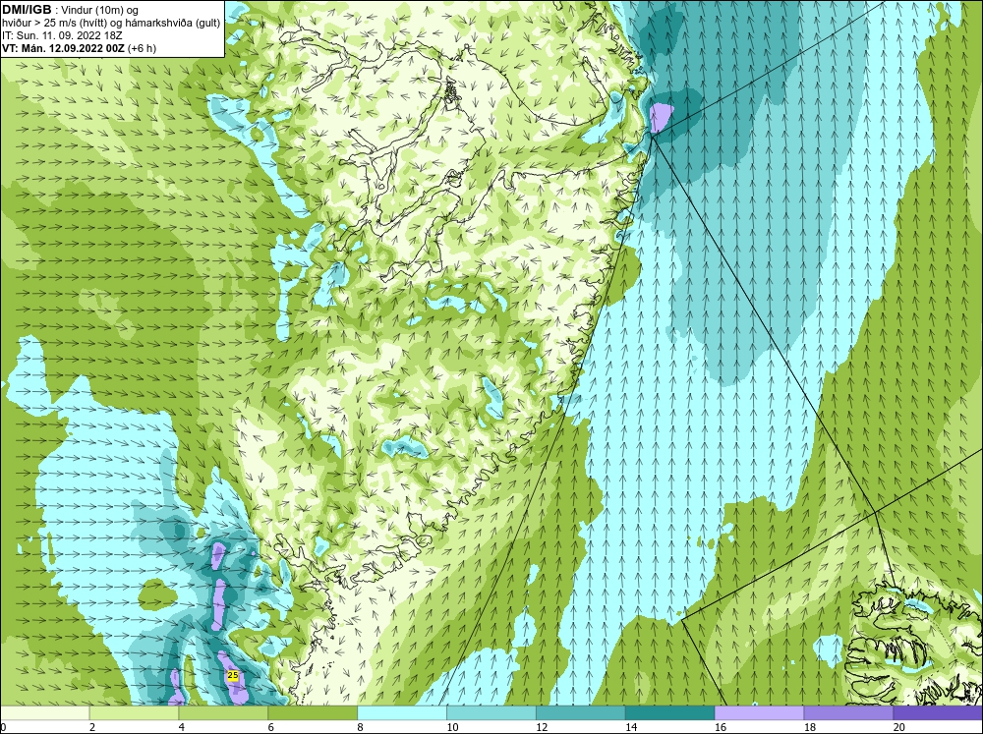Pick the 12–14 m/s teal legend swatch
983x734 pixels.
pos(581,713)
